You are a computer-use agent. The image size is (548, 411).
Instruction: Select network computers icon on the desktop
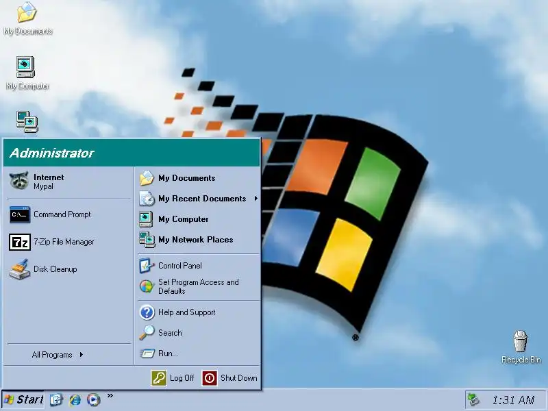[27, 122]
